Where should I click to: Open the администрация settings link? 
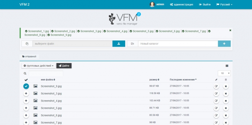(x=181, y=5)
